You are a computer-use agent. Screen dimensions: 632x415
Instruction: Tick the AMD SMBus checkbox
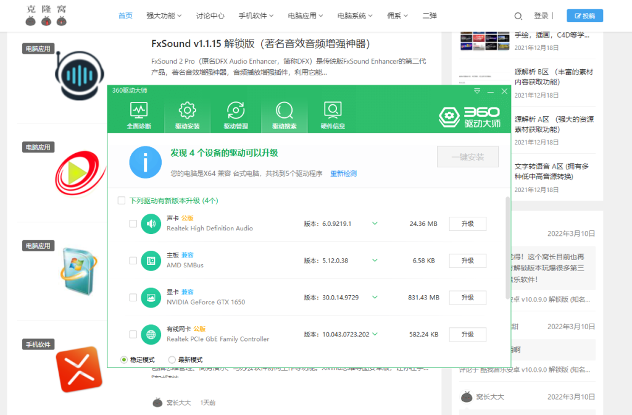pos(133,261)
